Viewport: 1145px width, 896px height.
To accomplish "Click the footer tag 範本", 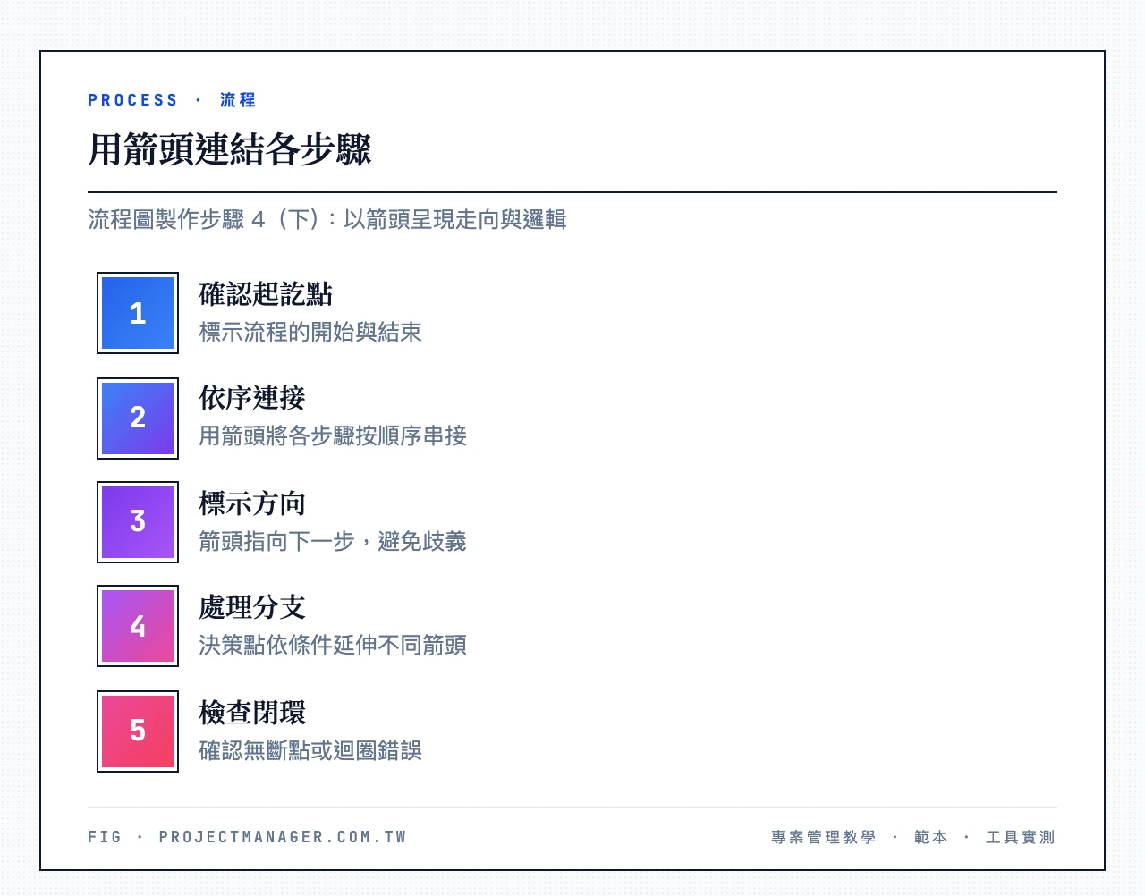I will 931,837.
